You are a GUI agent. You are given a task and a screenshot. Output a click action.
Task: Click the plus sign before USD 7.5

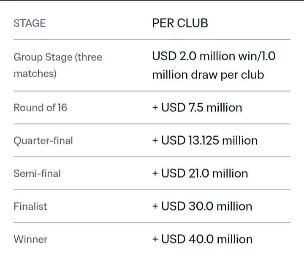(155, 108)
